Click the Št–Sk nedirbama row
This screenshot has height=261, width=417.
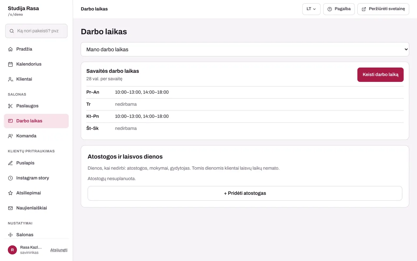[245, 129]
